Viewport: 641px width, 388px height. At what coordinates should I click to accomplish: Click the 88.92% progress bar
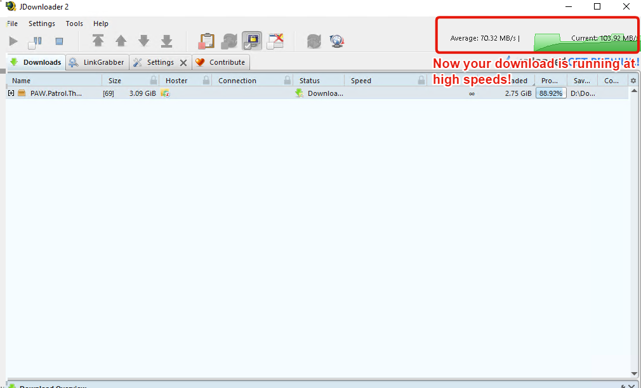click(551, 93)
